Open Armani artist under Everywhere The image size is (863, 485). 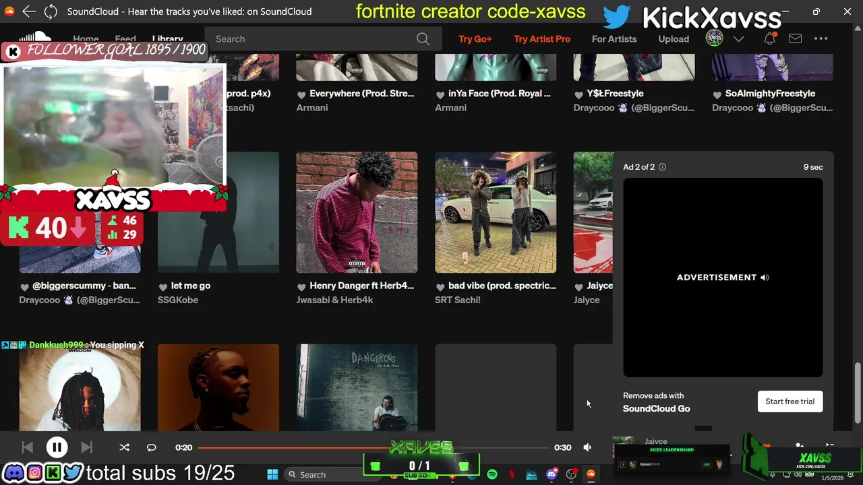pyautogui.click(x=312, y=108)
